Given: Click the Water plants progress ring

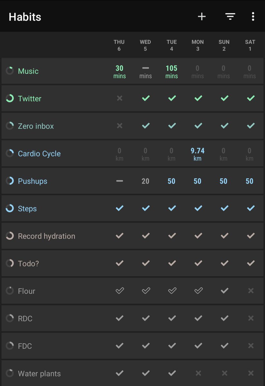Looking at the screenshot, I should 10,373.
